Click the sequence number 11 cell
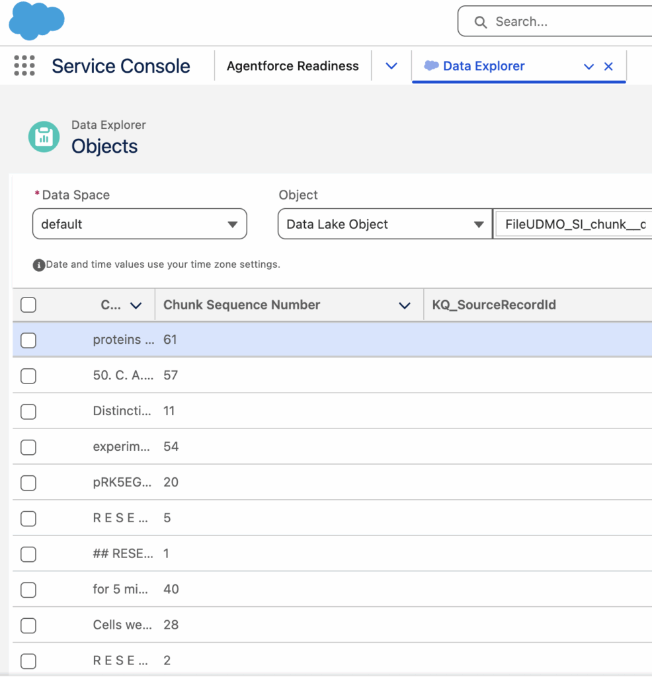The image size is (652, 677). [169, 411]
